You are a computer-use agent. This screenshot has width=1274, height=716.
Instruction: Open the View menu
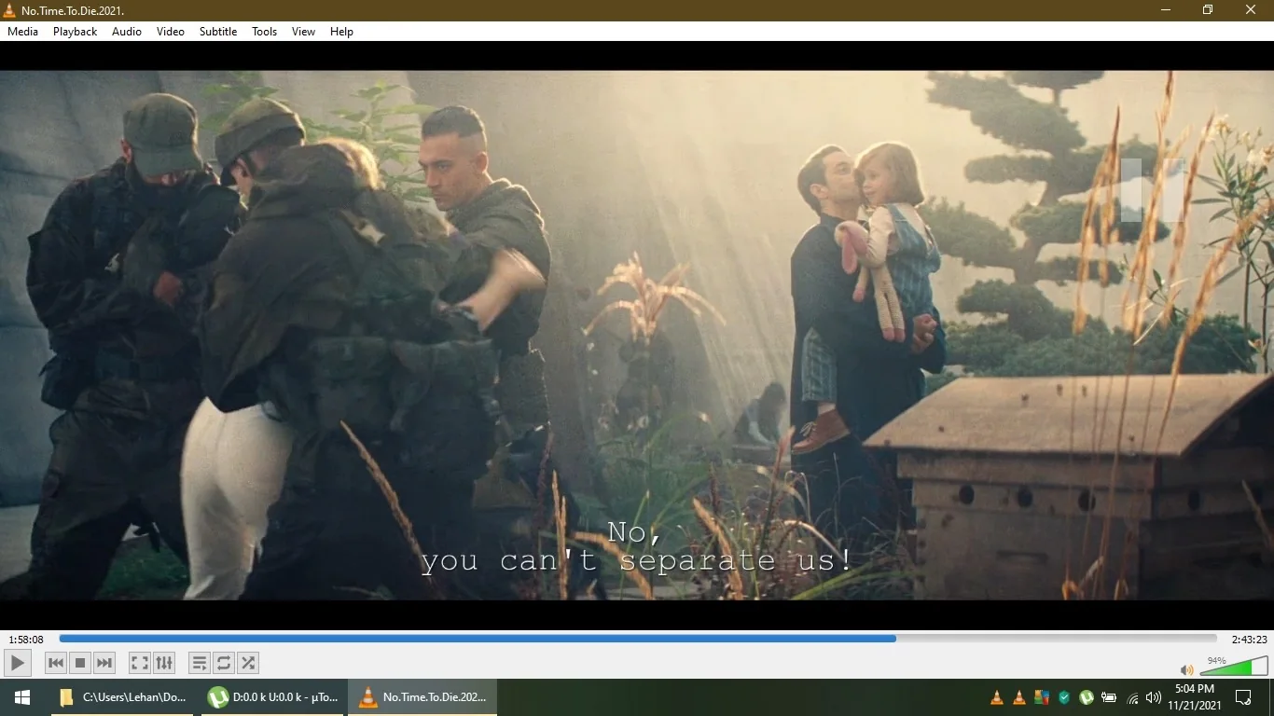click(x=304, y=32)
